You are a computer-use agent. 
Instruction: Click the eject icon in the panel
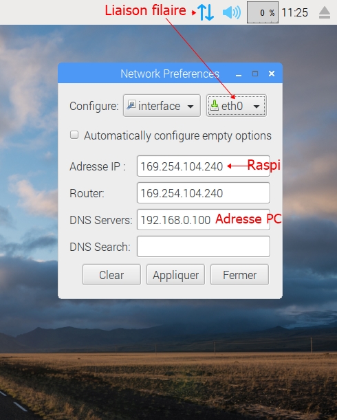[x=325, y=12]
